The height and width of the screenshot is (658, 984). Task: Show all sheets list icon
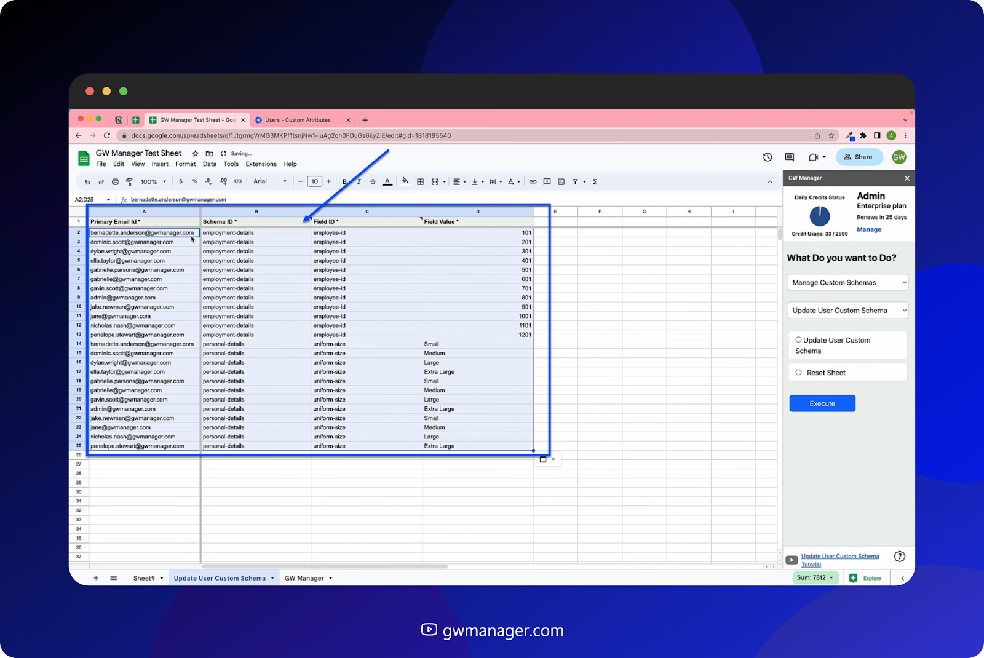coord(114,578)
